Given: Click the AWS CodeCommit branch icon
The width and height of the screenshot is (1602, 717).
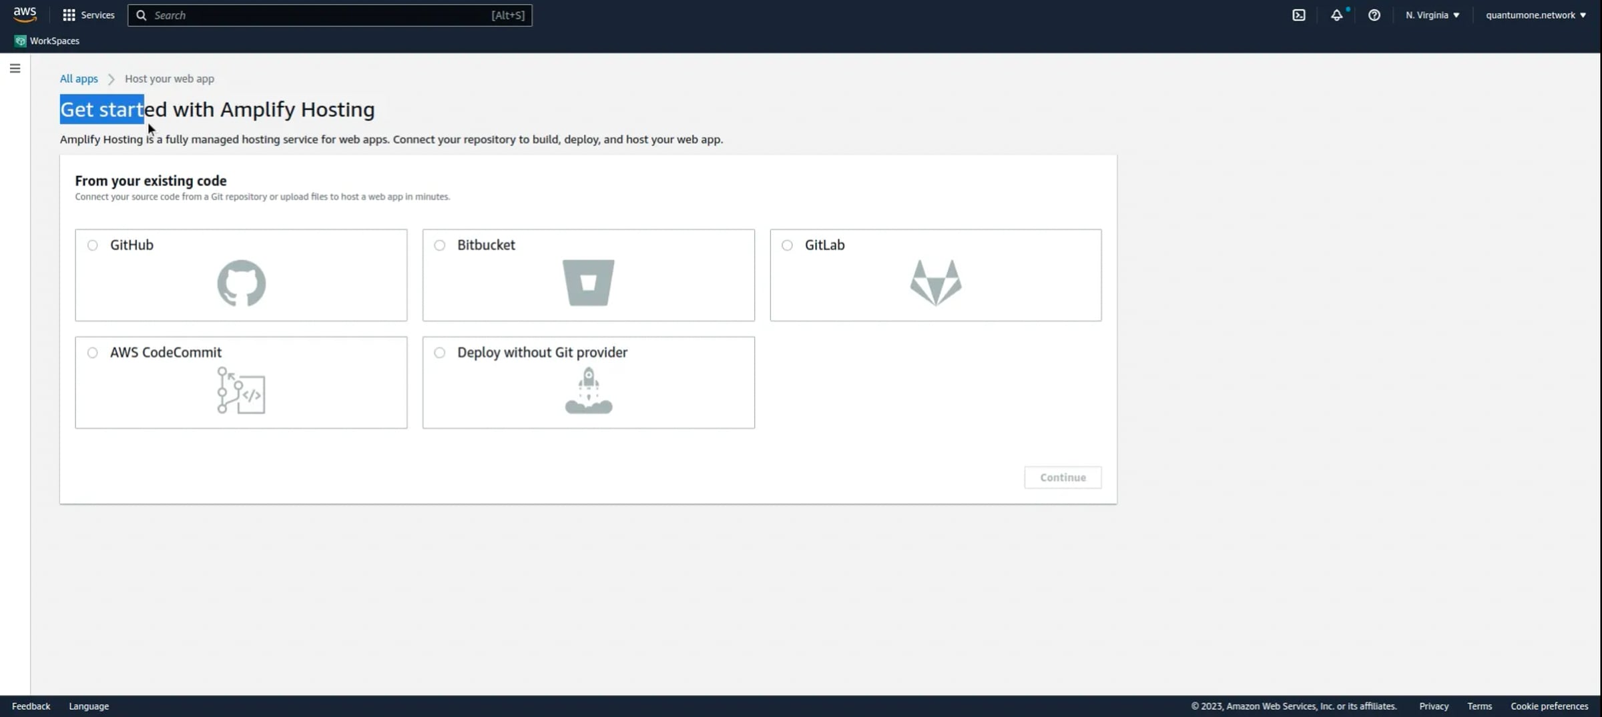Looking at the screenshot, I should (241, 390).
